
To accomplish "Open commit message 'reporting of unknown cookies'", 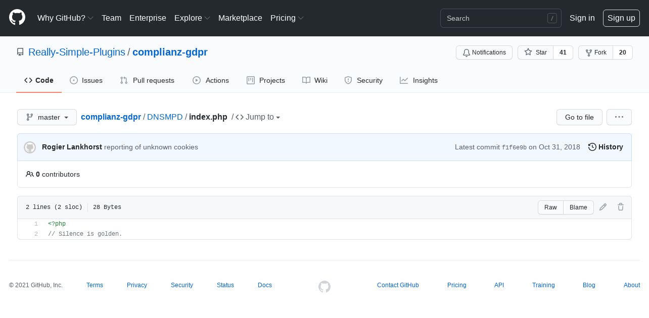I will point(151,147).
